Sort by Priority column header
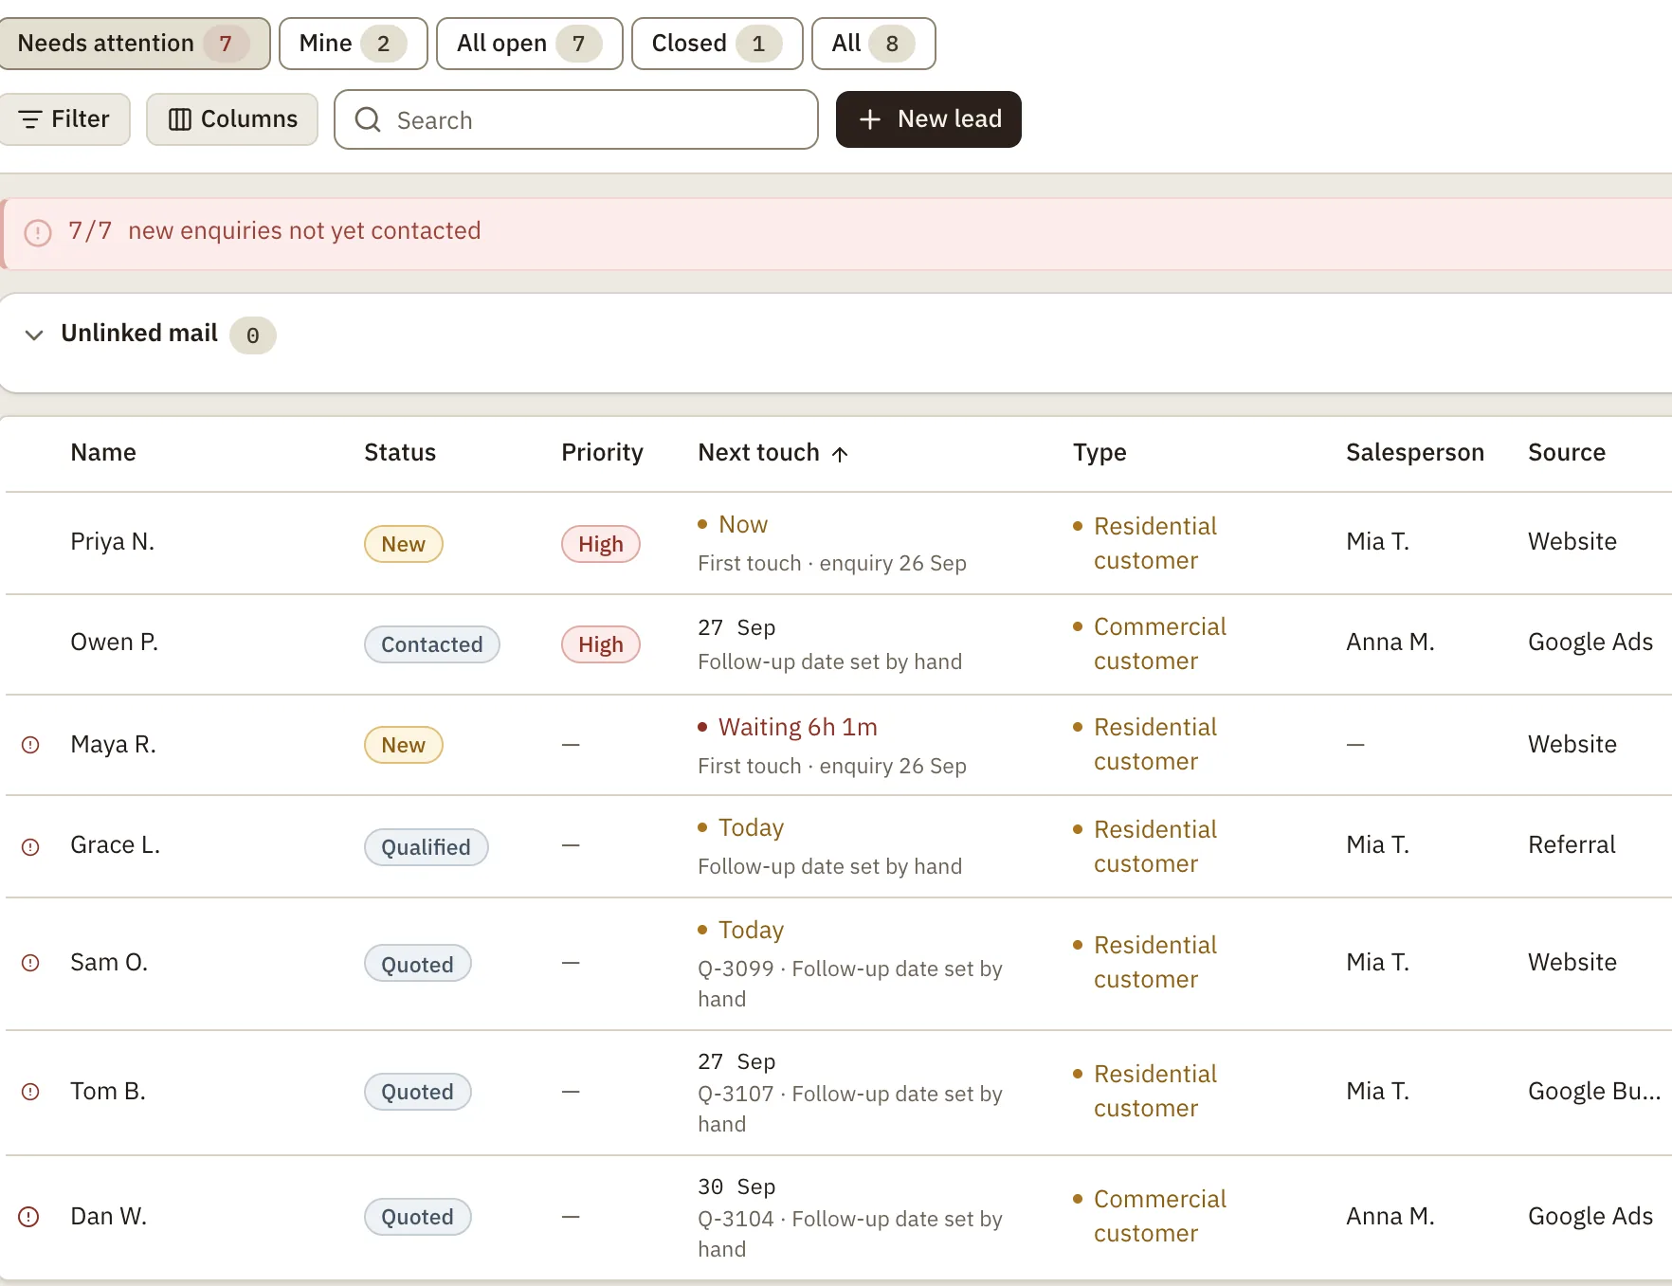Screen dimensions: 1672x1286 pos(602,453)
